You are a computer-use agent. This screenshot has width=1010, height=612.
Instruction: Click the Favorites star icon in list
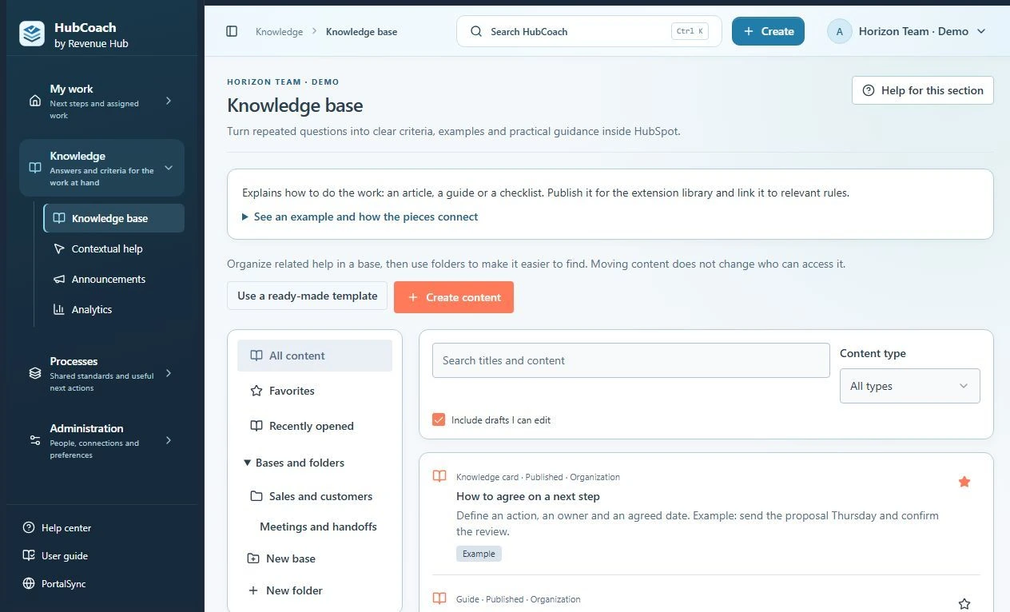tap(256, 391)
